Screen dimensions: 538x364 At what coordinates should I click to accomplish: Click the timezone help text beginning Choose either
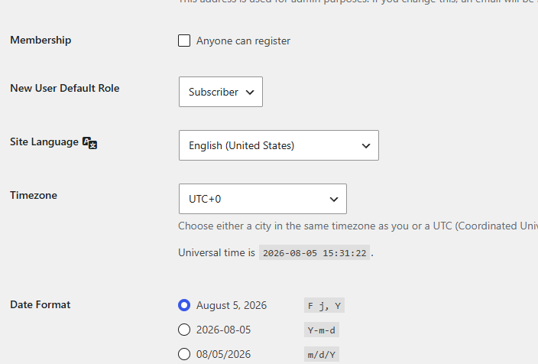click(x=358, y=226)
